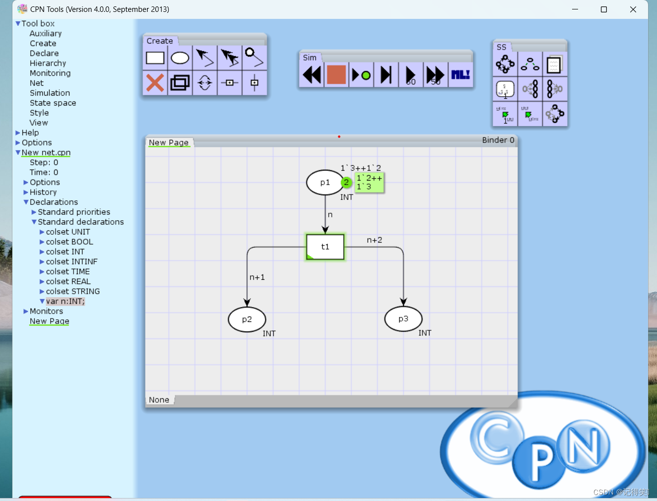Select the create place ellipse tool
The height and width of the screenshot is (501, 657).
coord(180,58)
